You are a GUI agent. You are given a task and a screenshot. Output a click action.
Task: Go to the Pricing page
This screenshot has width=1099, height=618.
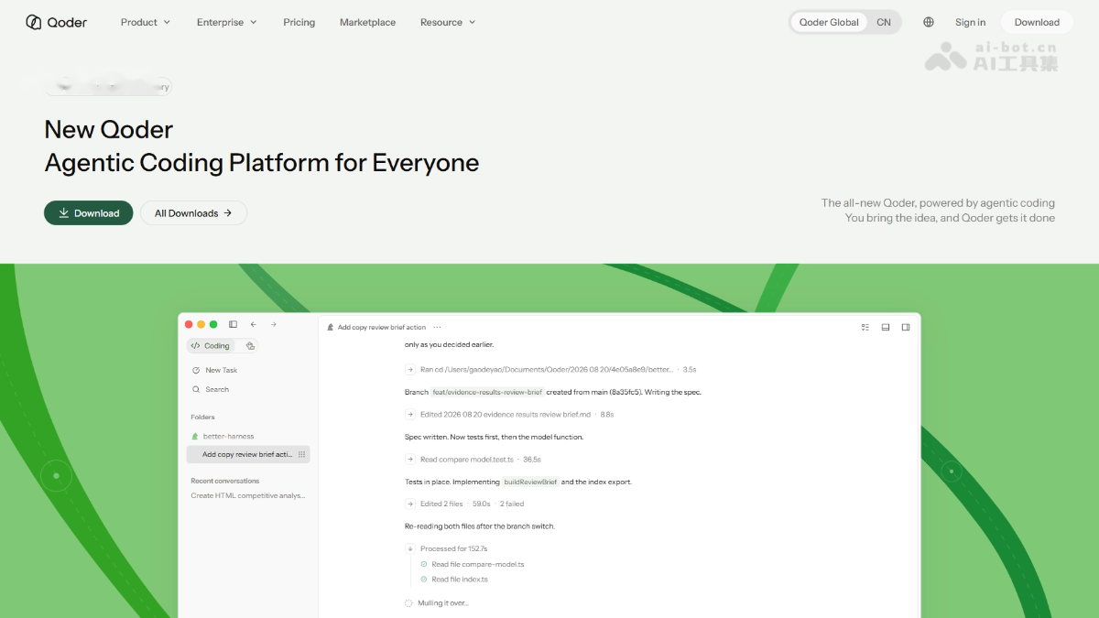299,22
